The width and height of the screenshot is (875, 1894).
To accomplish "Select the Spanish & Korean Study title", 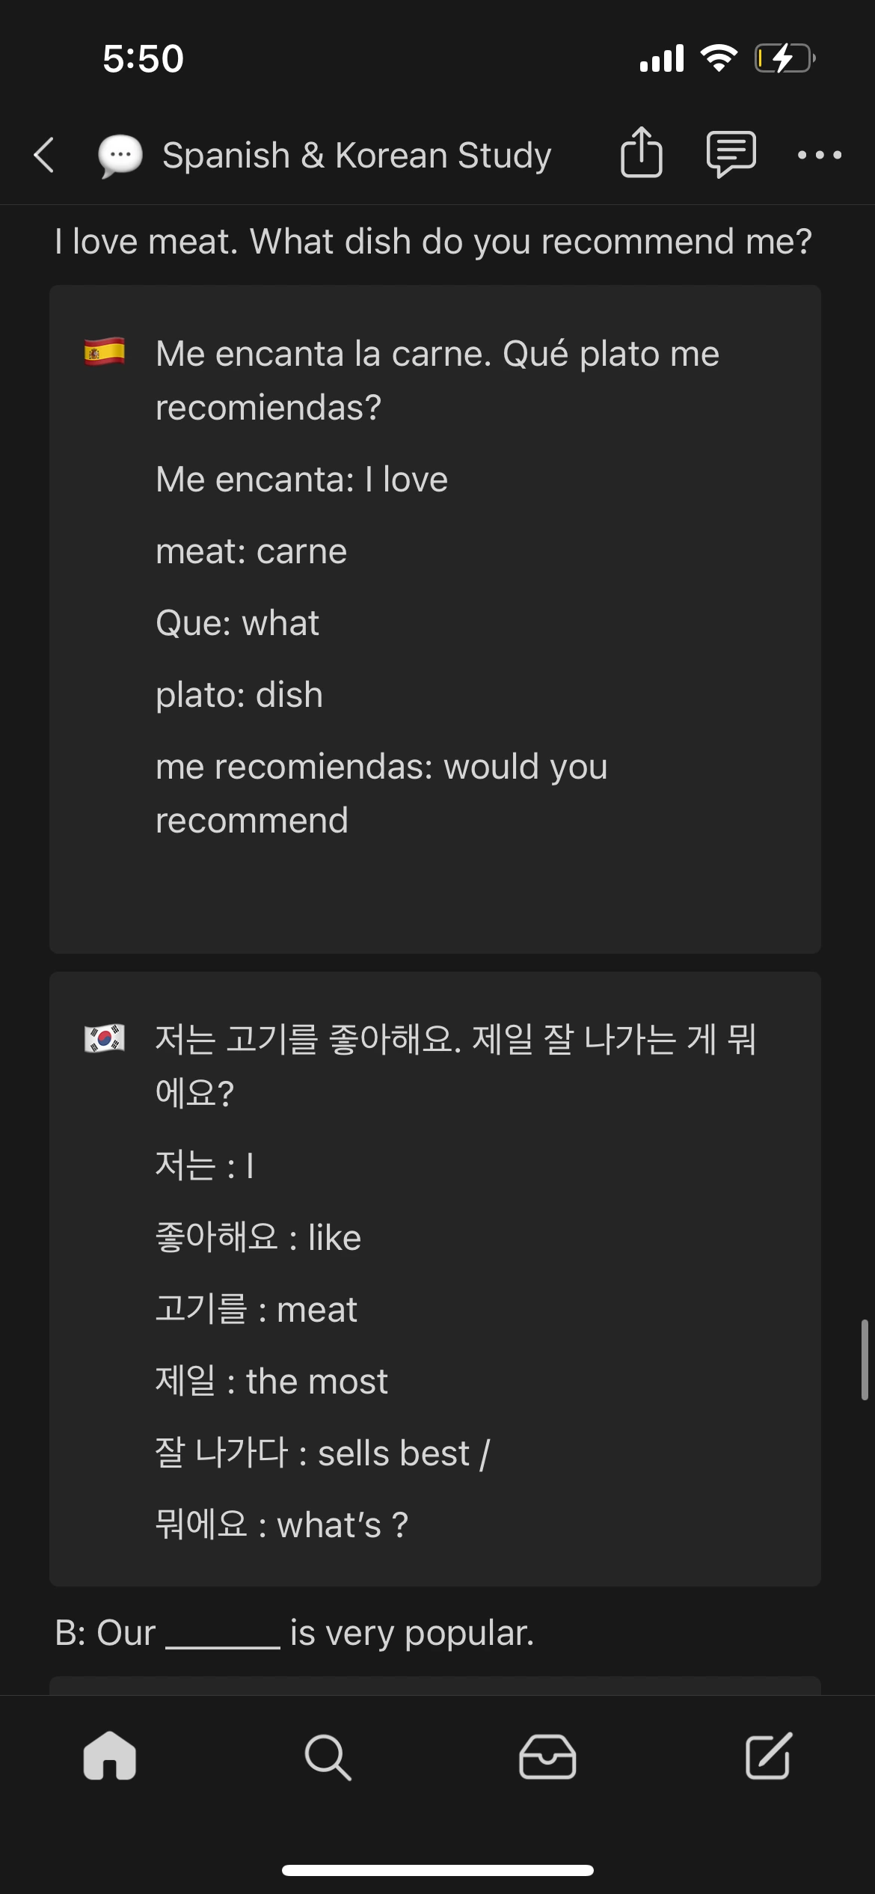I will click(x=357, y=156).
